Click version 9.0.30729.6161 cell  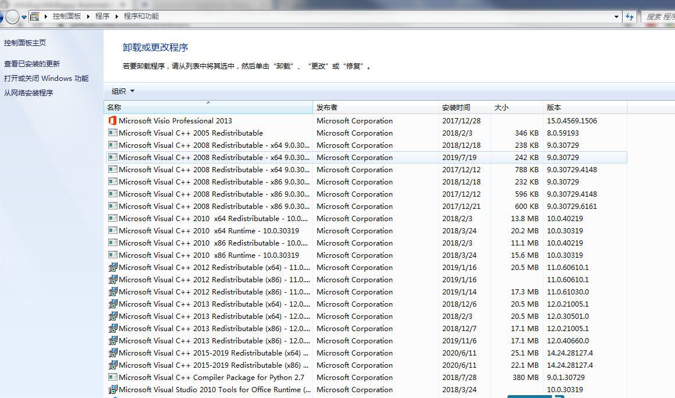pos(571,206)
